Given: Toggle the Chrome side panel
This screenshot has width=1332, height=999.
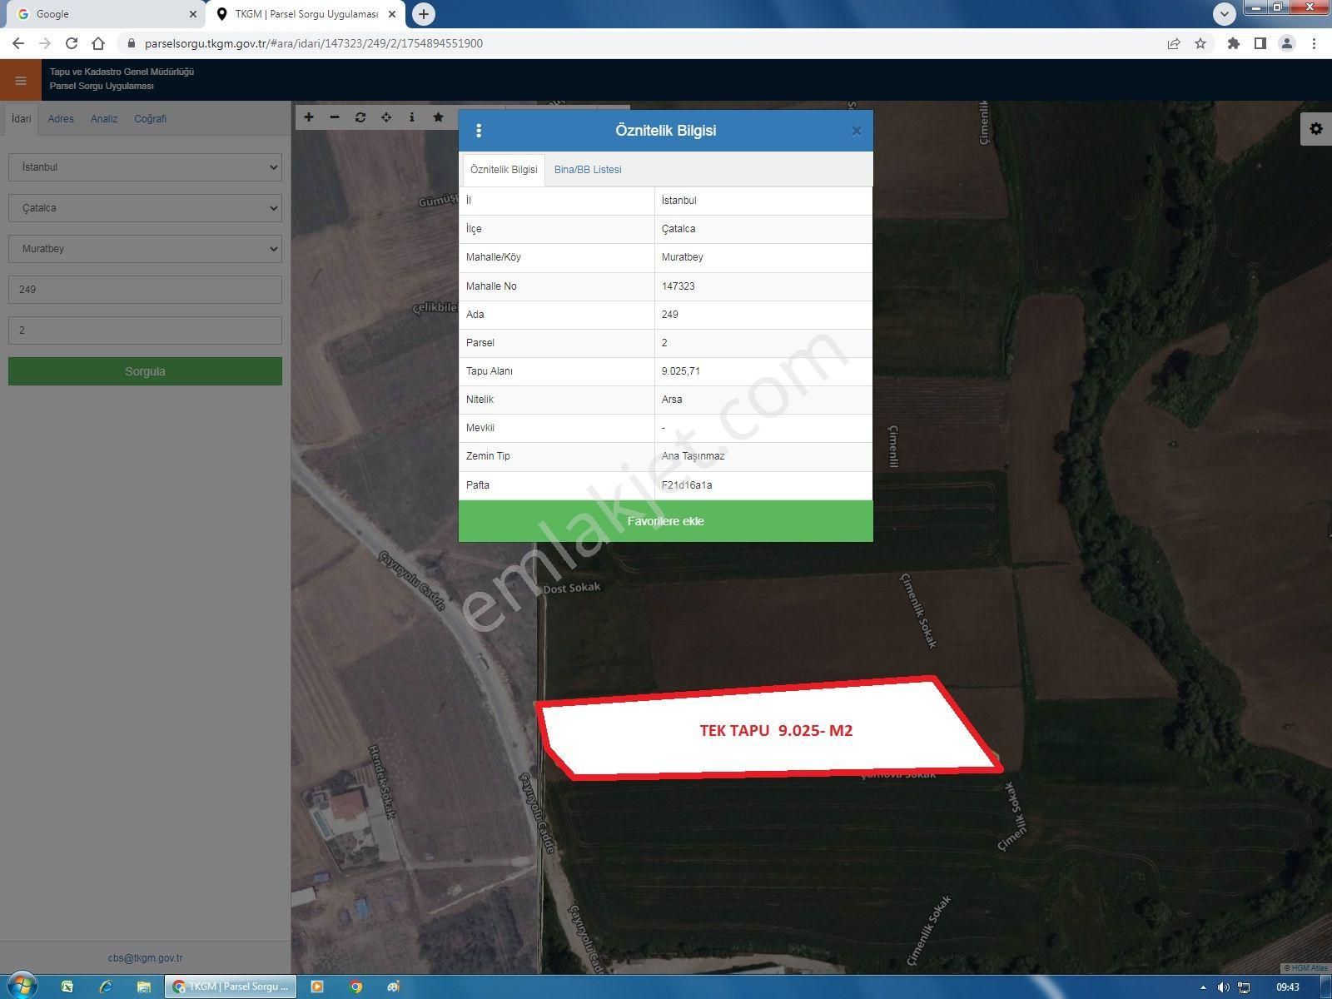Looking at the screenshot, I should 1260,43.
